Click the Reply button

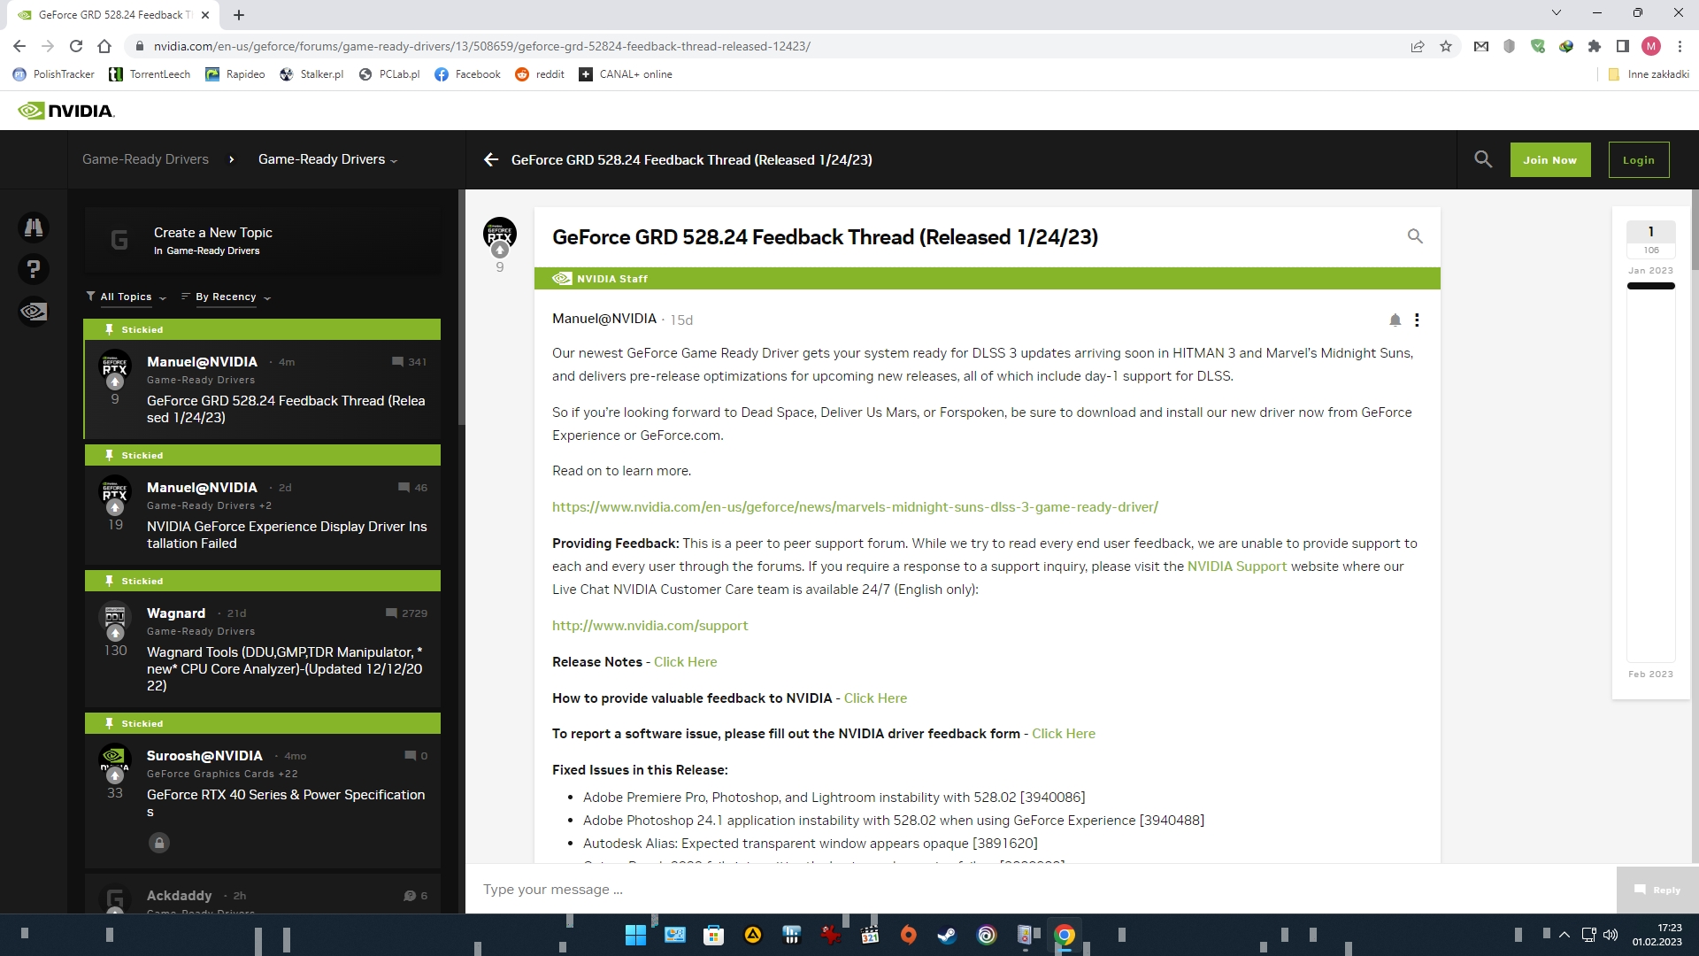1657,890
